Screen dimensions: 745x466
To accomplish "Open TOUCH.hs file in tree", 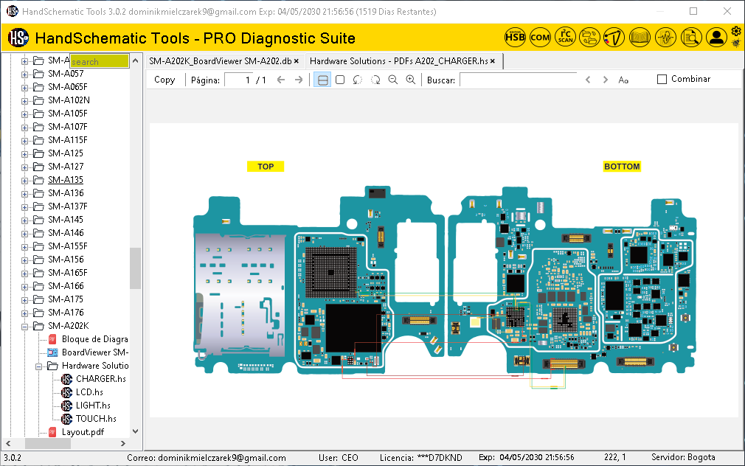I will tap(96, 419).
